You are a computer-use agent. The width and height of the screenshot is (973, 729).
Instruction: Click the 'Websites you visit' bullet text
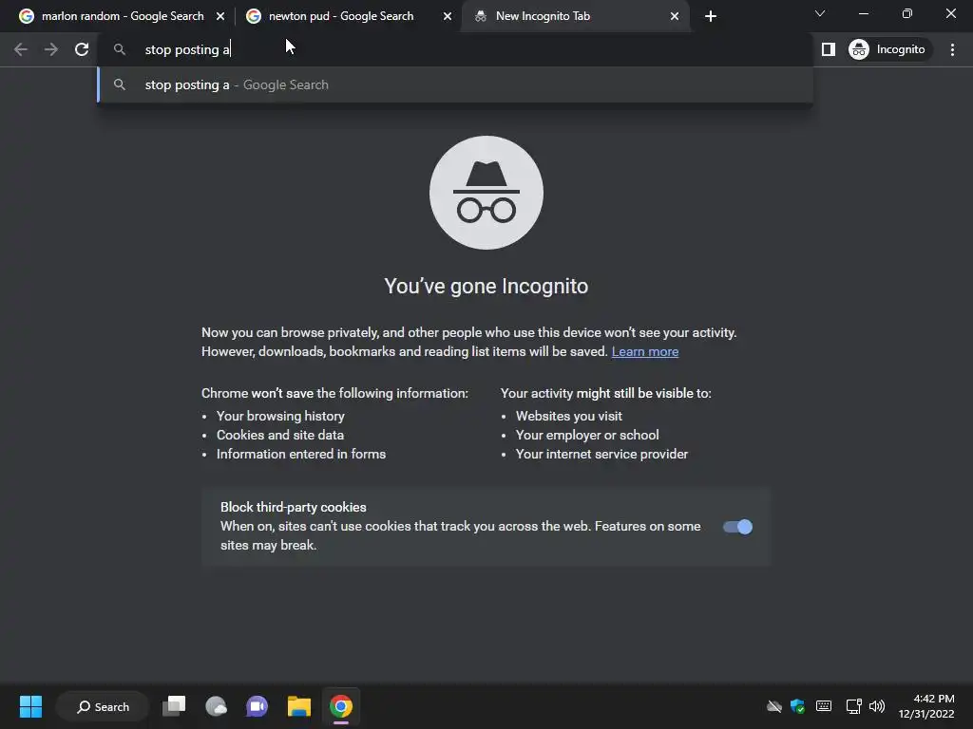569,416
